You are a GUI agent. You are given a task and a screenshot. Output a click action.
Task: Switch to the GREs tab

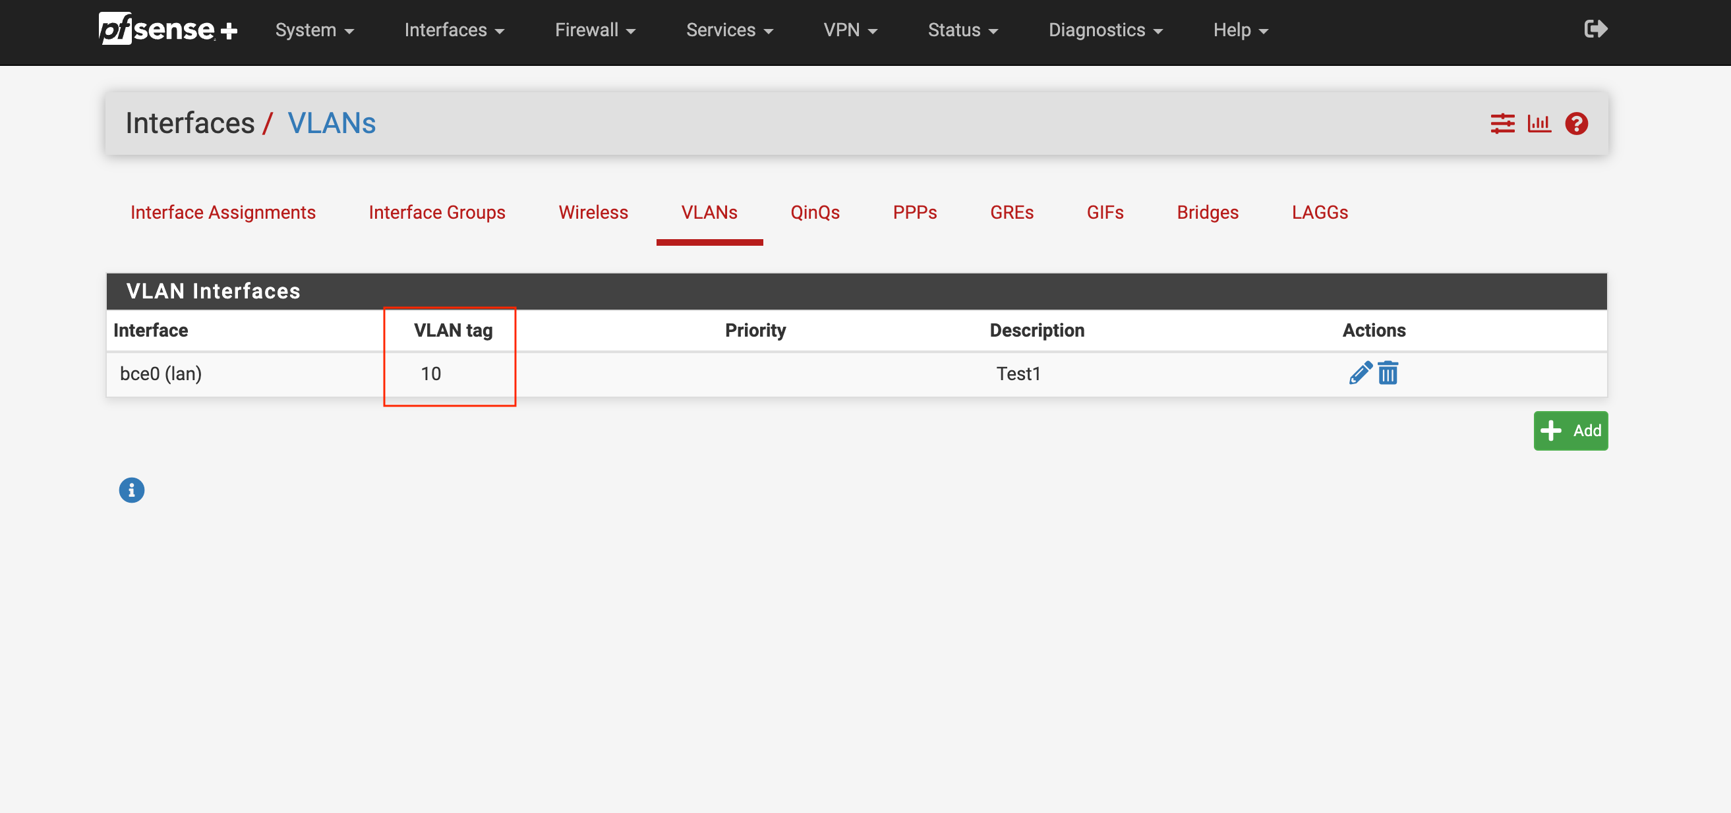pos(1012,212)
